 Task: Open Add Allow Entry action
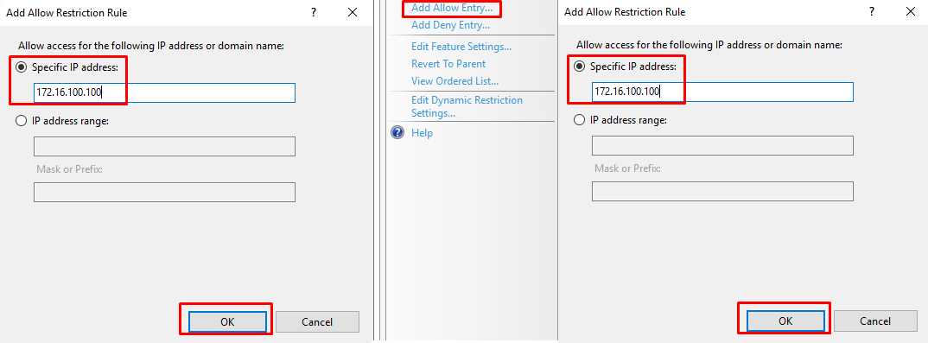pos(452,9)
